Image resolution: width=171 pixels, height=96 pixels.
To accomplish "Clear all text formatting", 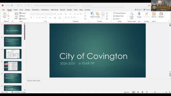I will (61, 14).
